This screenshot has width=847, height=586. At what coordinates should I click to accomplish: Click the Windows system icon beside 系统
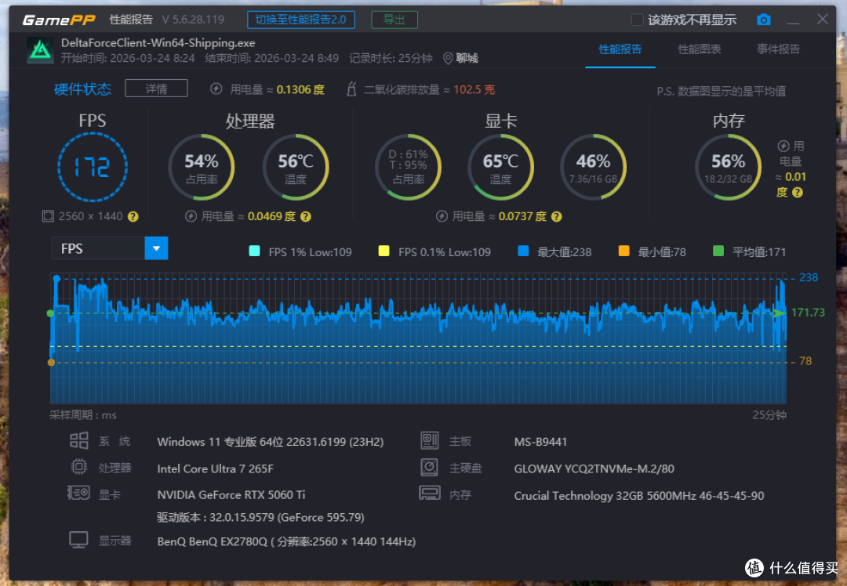pos(79,440)
